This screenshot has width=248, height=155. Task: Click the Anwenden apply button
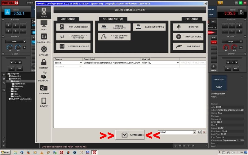(130, 135)
